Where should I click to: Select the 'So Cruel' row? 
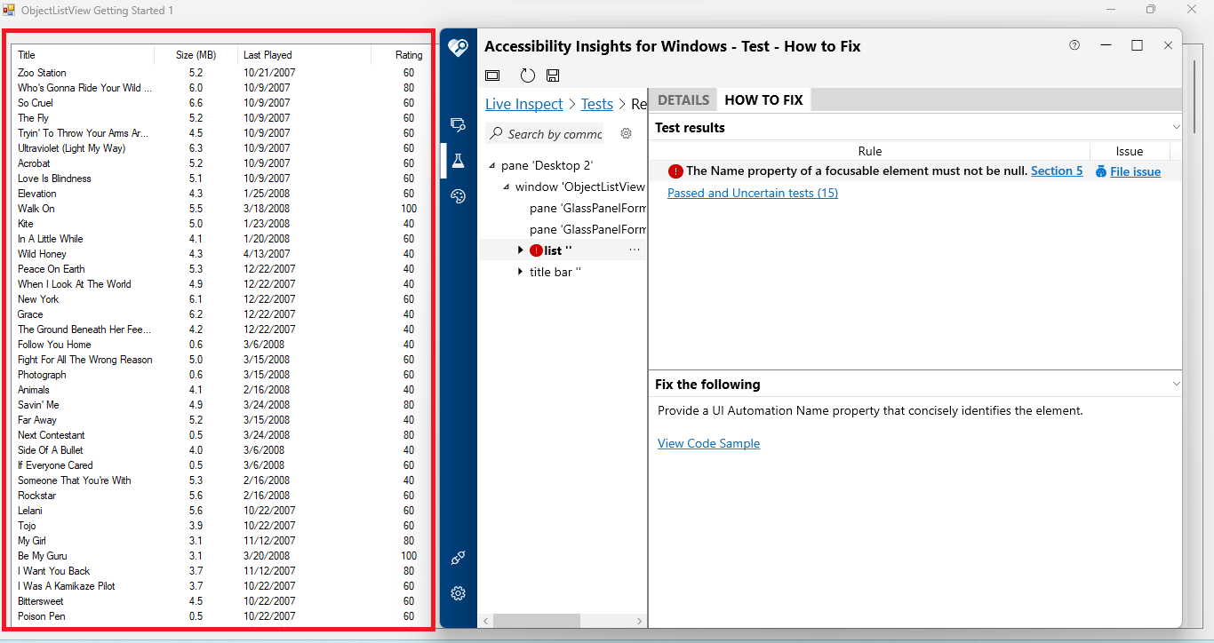pyautogui.click(x=220, y=103)
